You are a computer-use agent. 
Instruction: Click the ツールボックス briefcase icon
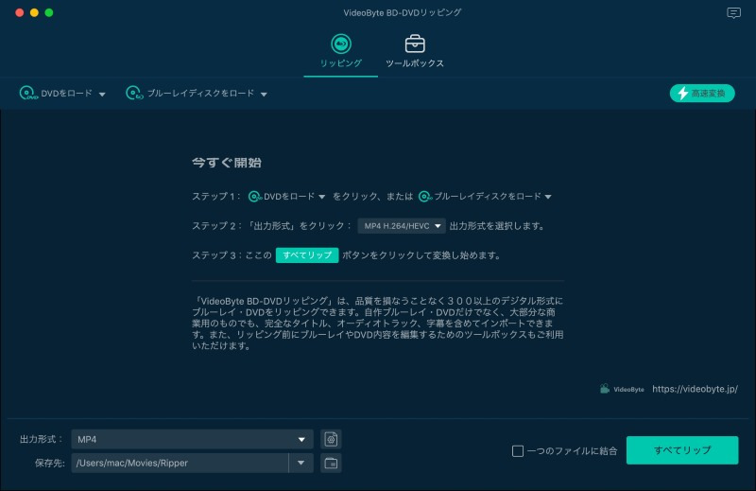(x=414, y=44)
